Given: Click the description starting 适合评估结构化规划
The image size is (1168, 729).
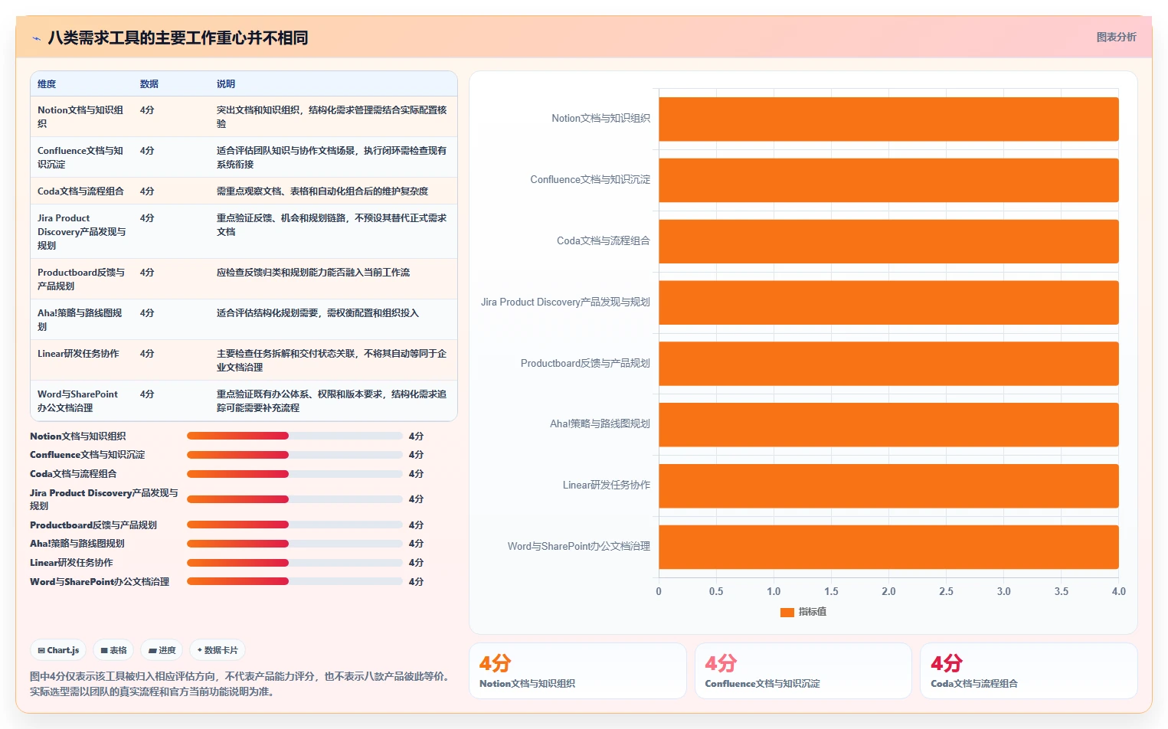Looking at the screenshot, I should pyautogui.click(x=318, y=313).
